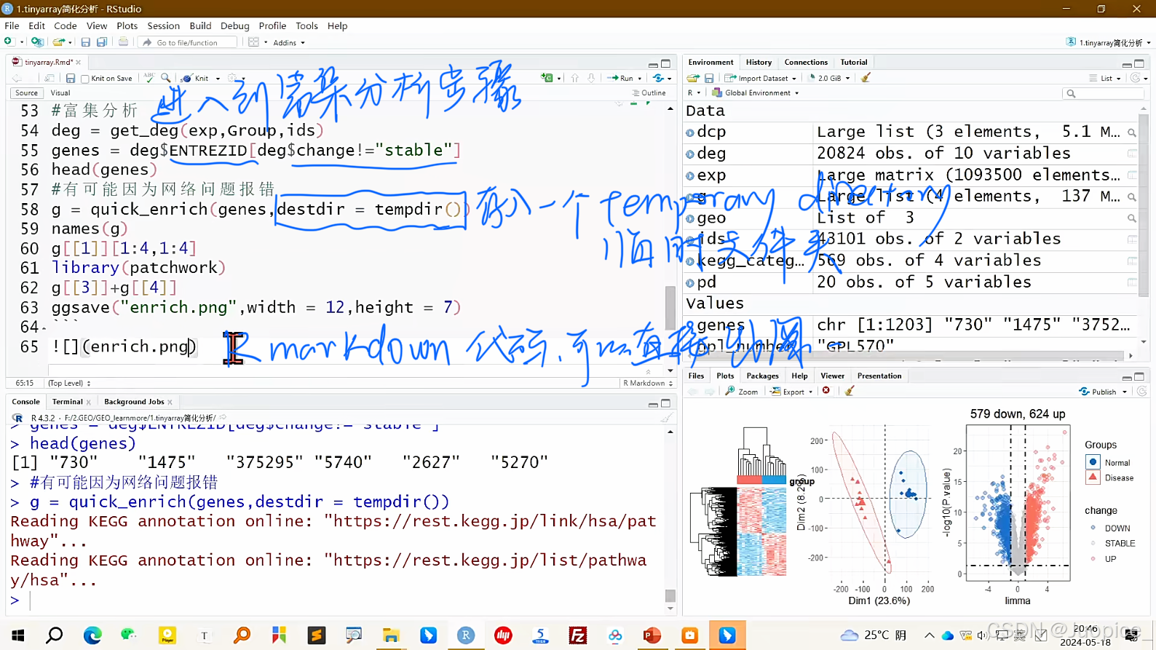The image size is (1156, 650).
Task: Load workspace in Environment pane
Action: click(693, 78)
